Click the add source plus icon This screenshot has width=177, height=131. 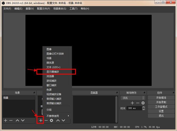pyautogui.click(x=40, y=120)
